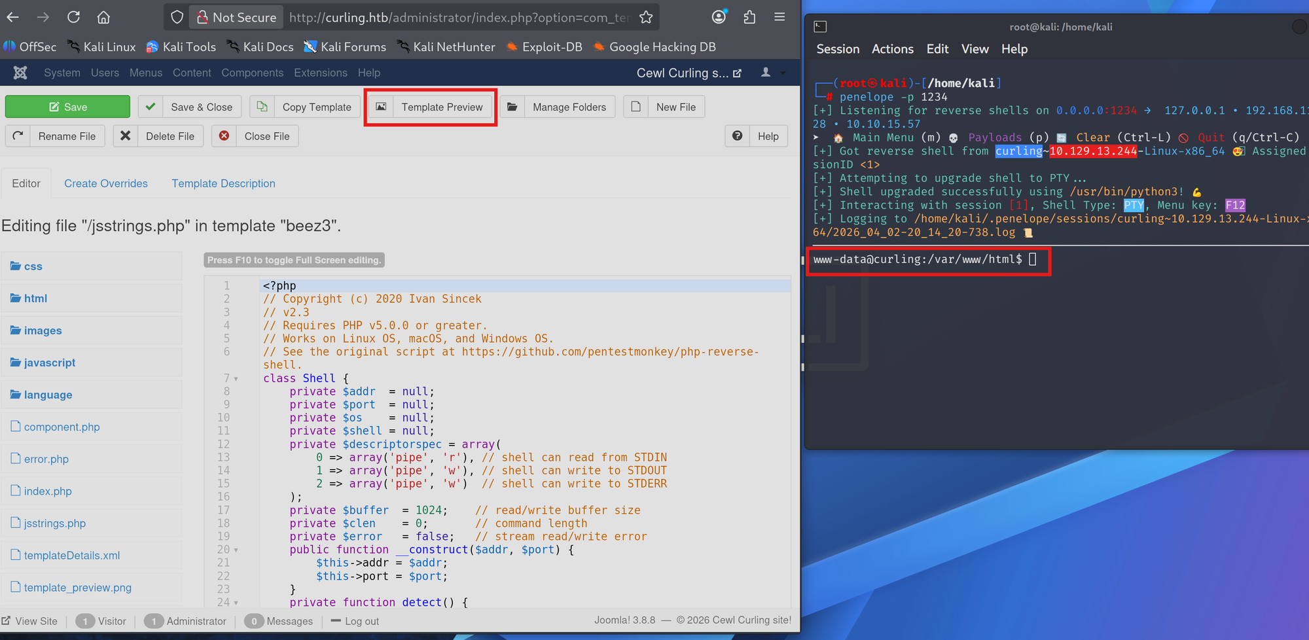Image resolution: width=1309 pixels, height=640 pixels.
Task: Open Joomla Content menu
Action: (x=192, y=73)
